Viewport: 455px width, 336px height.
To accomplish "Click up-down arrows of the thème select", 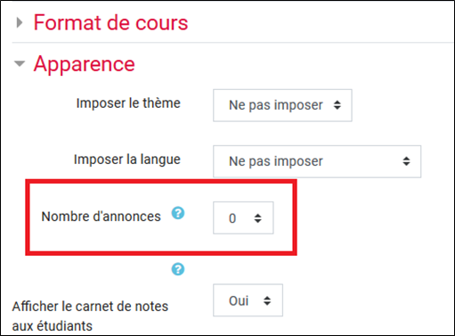I will click(337, 105).
